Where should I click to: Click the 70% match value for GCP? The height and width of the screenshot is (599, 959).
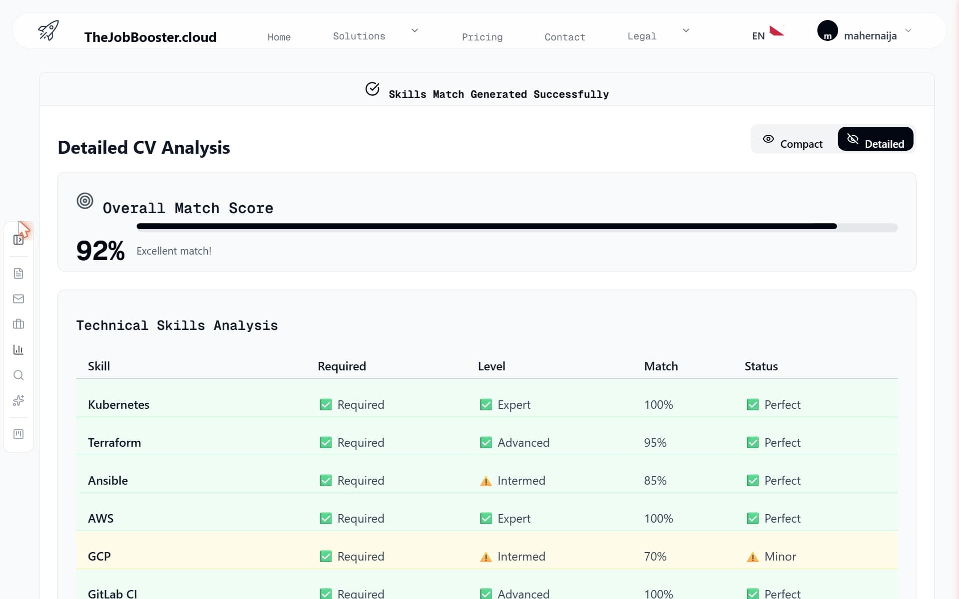(x=655, y=556)
